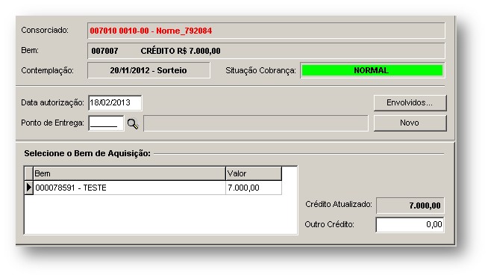Click the Outro Crédito value field
The width and height of the screenshot is (488, 278).
410,225
